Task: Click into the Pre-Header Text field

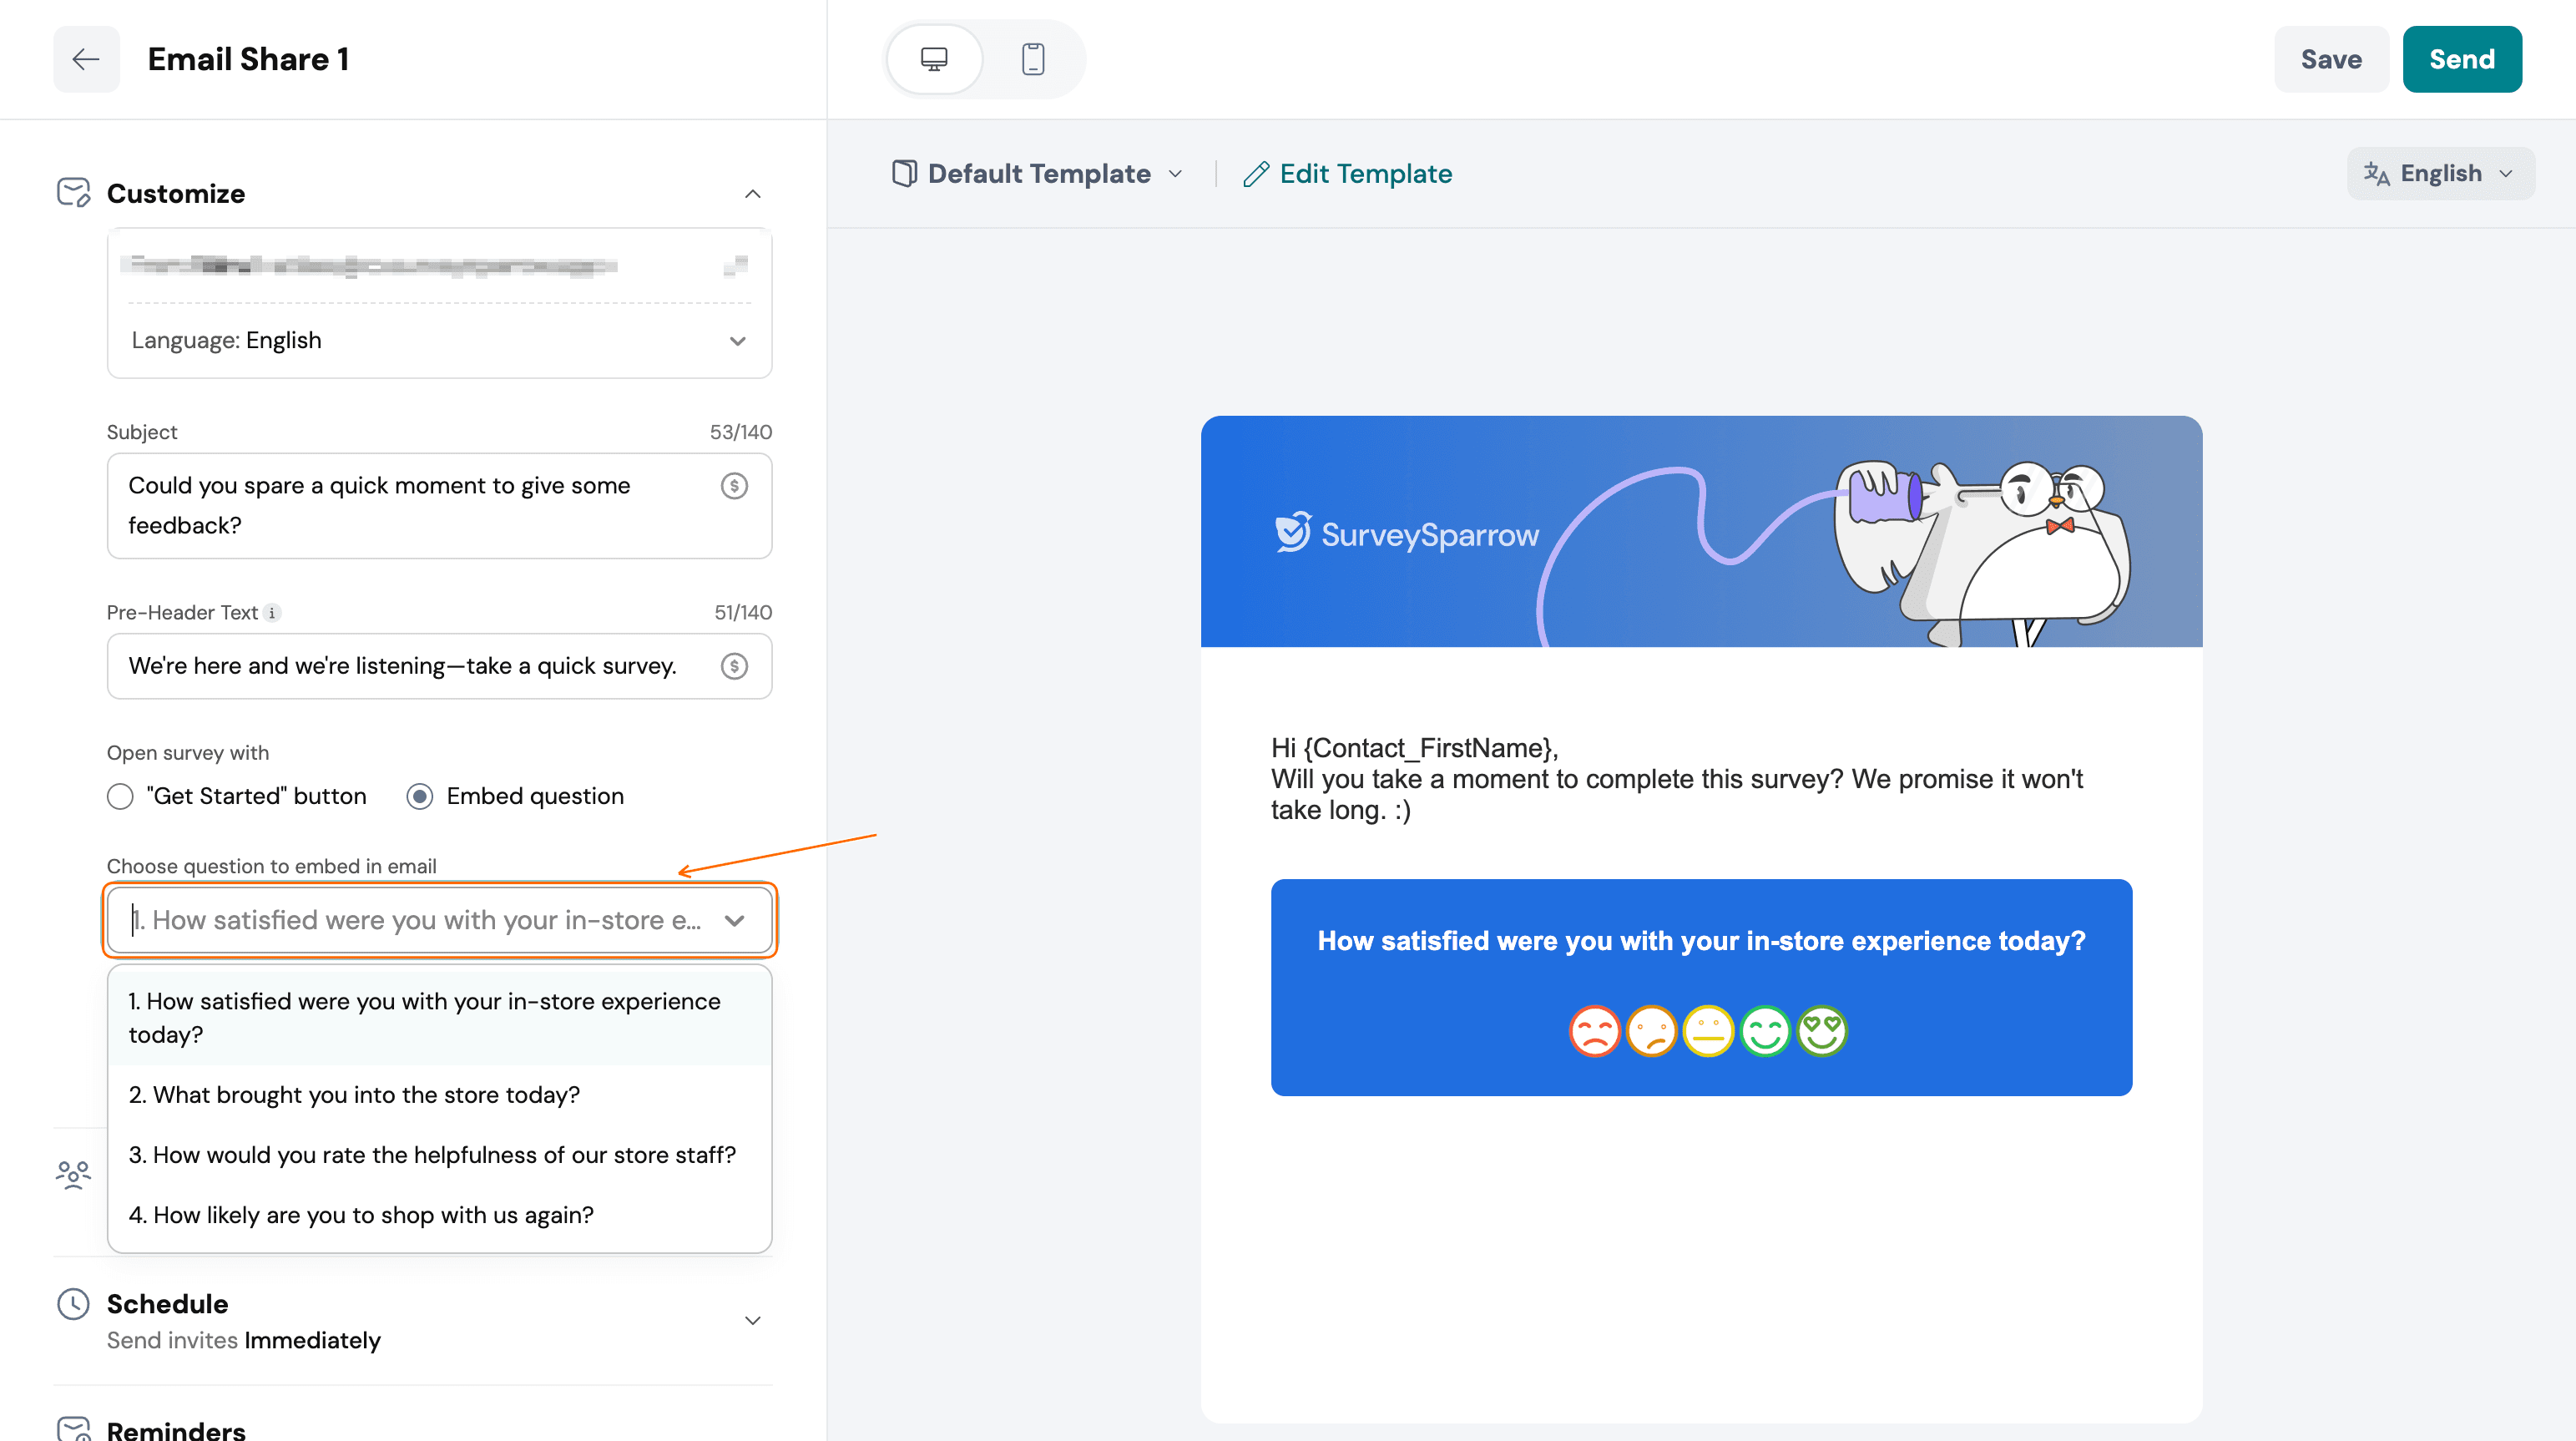Action: tap(440, 666)
